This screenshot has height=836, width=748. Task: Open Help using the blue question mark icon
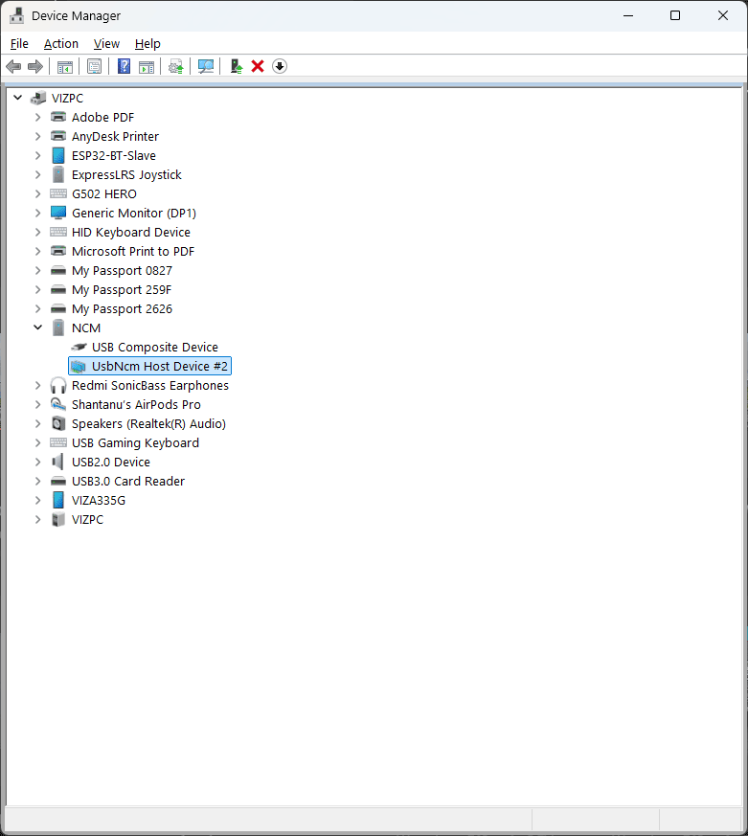[x=124, y=67]
